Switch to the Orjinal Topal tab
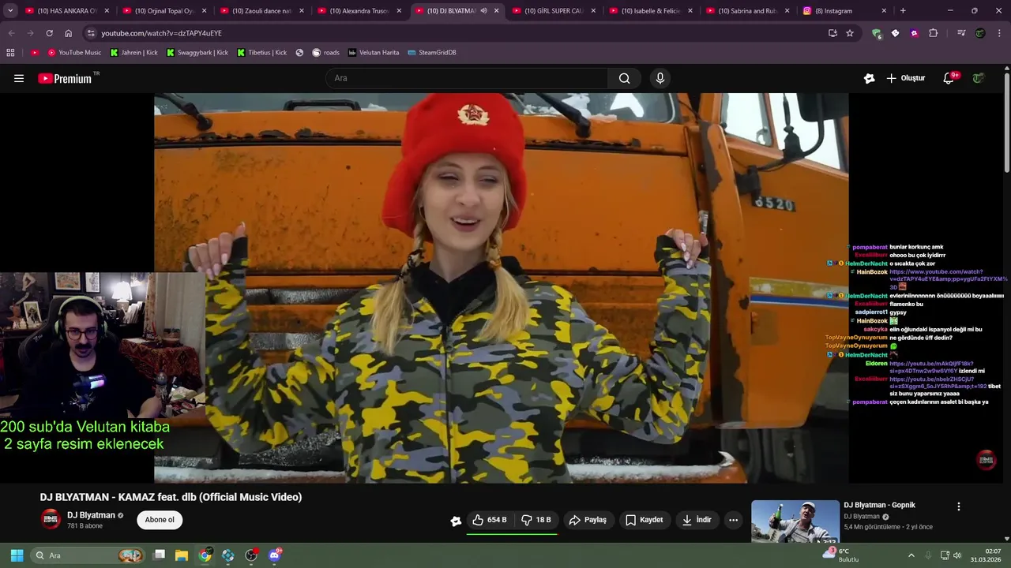Viewport: 1011px width, 568px height. pos(163,11)
